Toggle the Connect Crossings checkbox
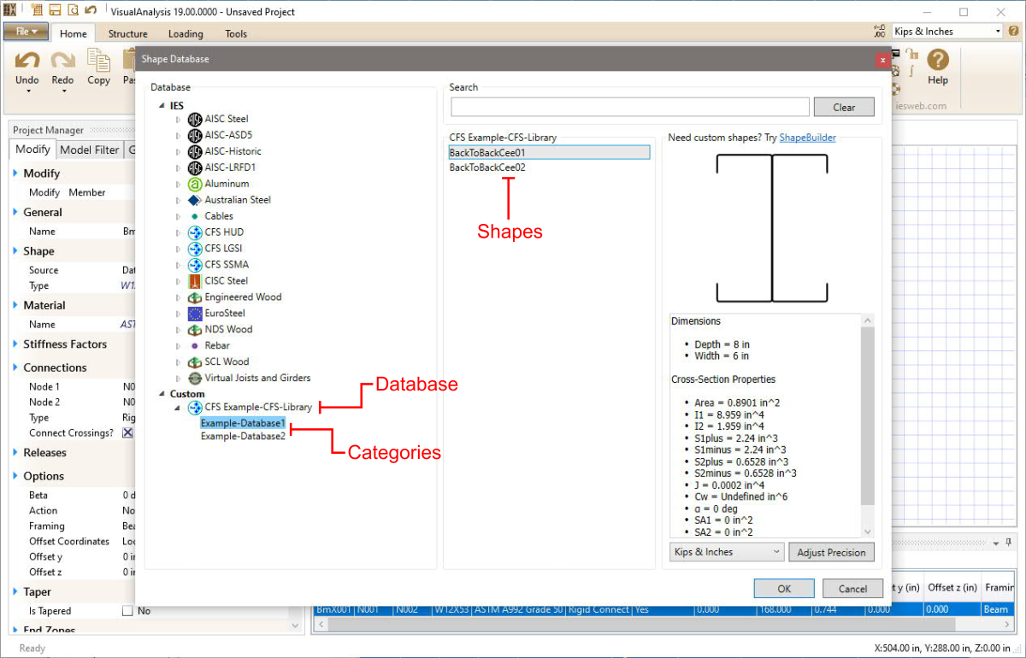 point(127,433)
